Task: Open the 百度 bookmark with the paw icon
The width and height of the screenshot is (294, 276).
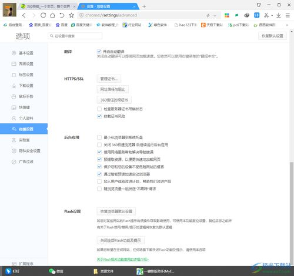Action: coord(62,25)
